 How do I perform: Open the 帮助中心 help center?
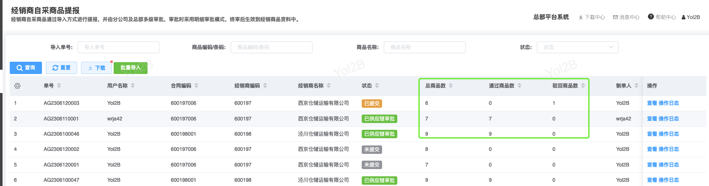point(662,17)
